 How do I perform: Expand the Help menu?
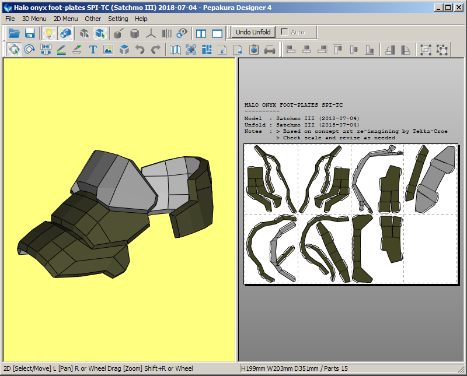coord(141,19)
